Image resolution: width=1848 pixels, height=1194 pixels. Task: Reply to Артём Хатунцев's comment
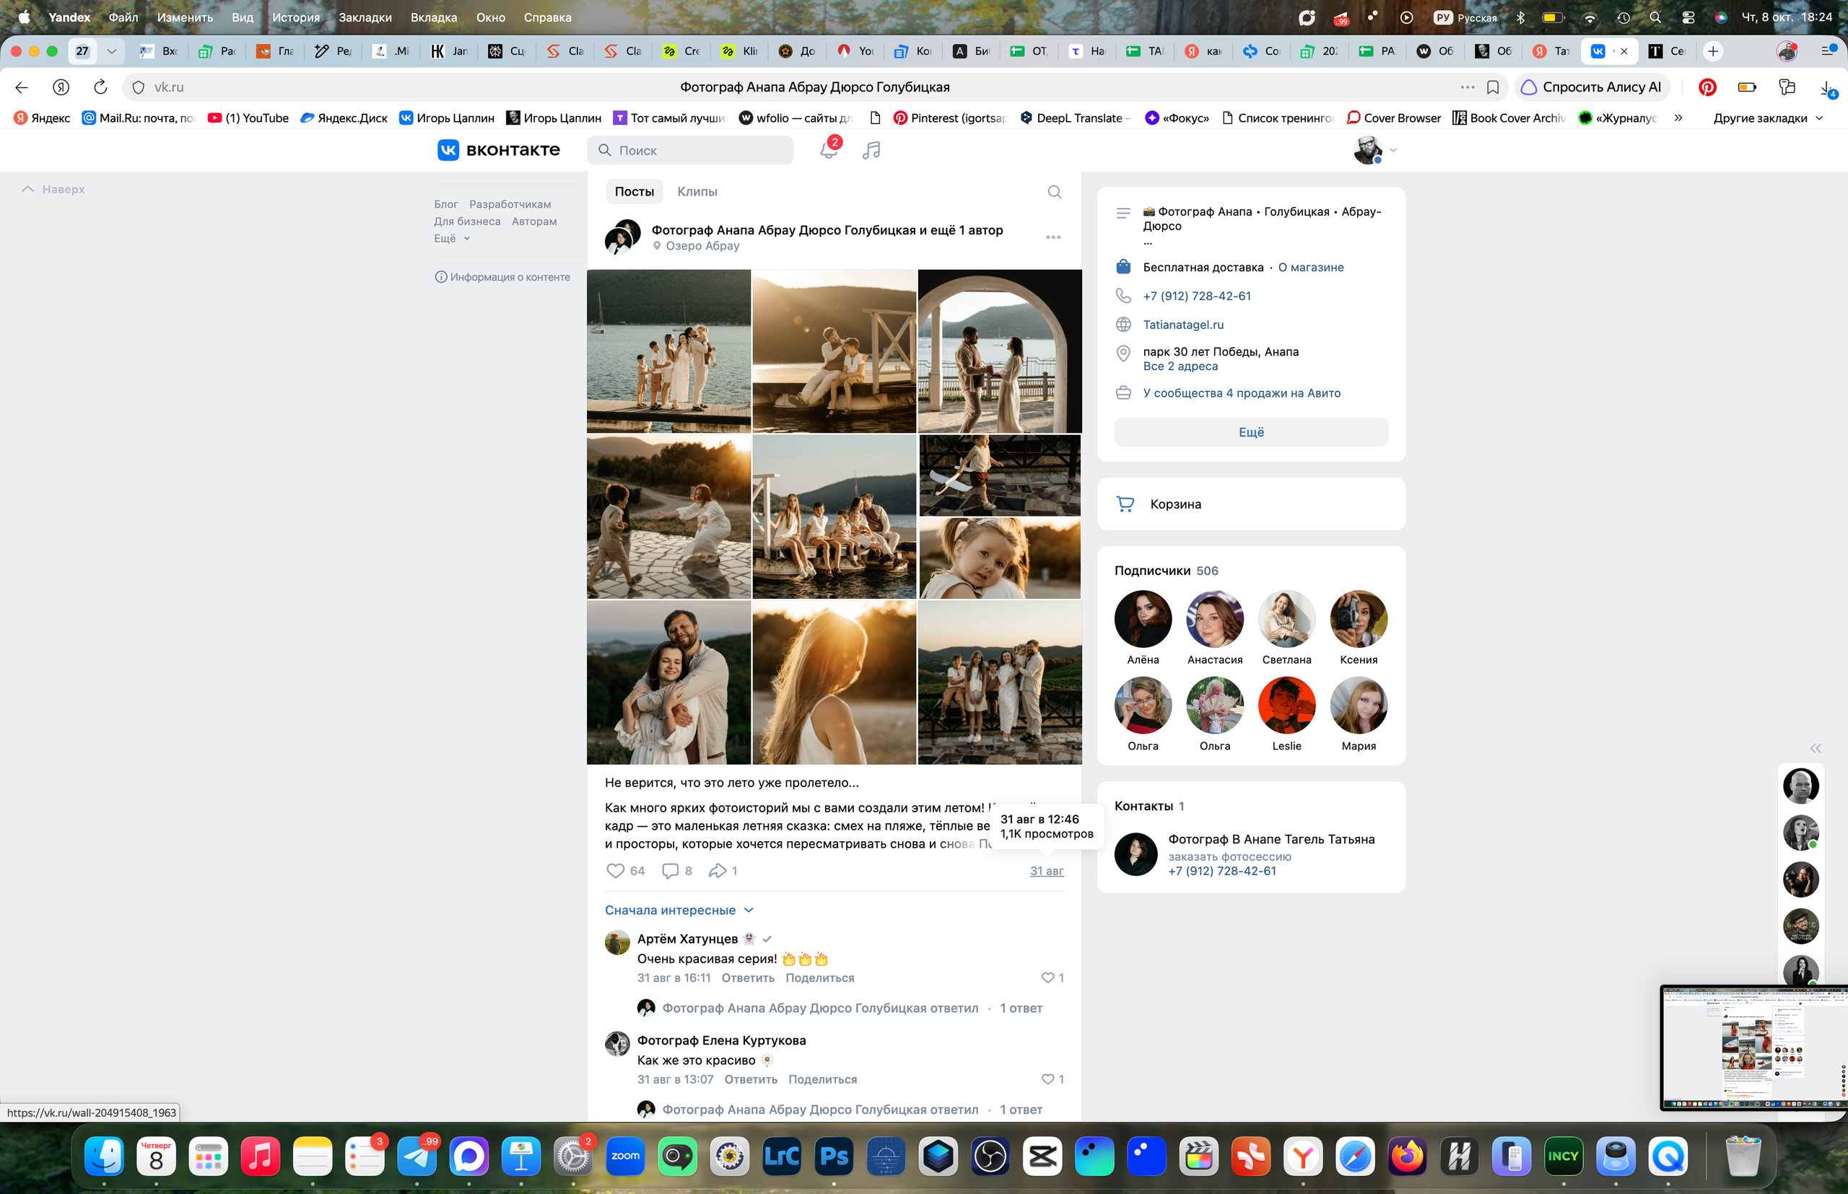click(748, 978)
